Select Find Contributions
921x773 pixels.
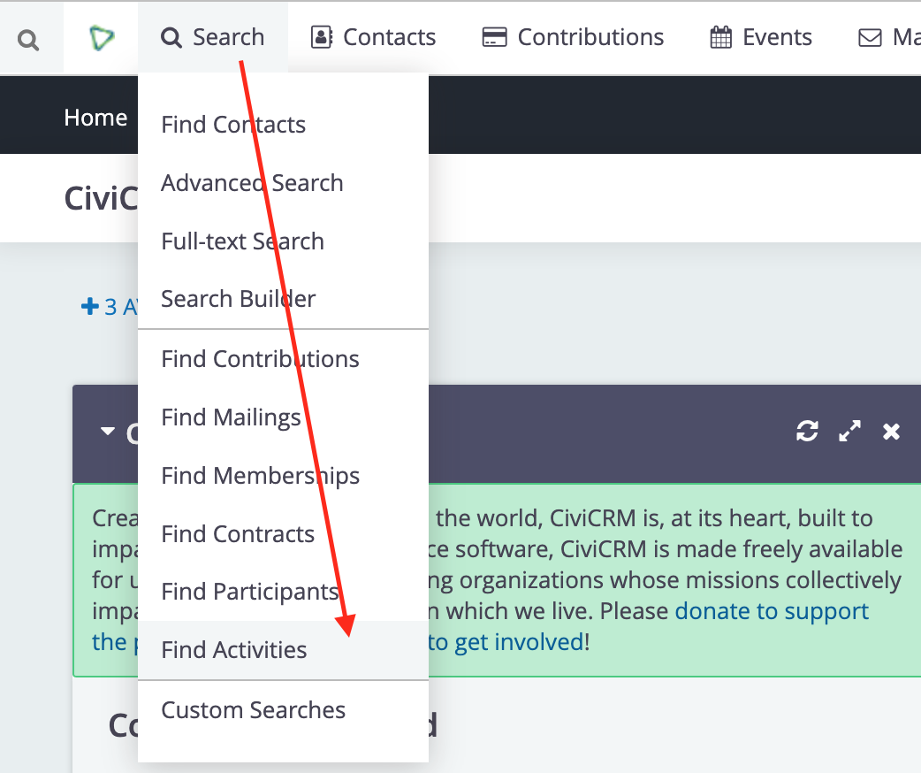click(x=260, y=359)
